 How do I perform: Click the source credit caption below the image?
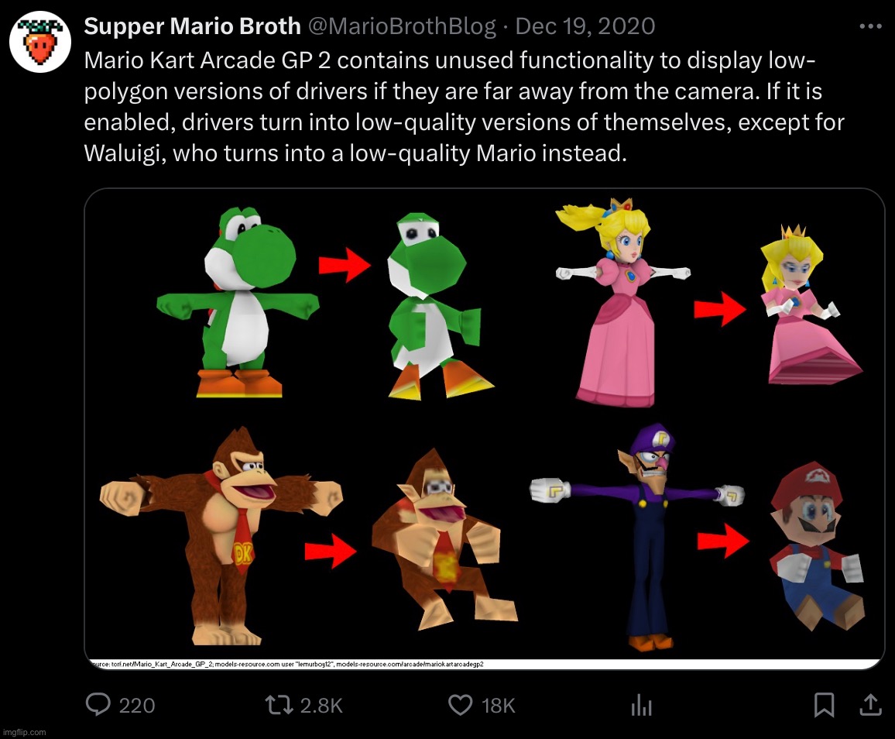pos(286,663)
